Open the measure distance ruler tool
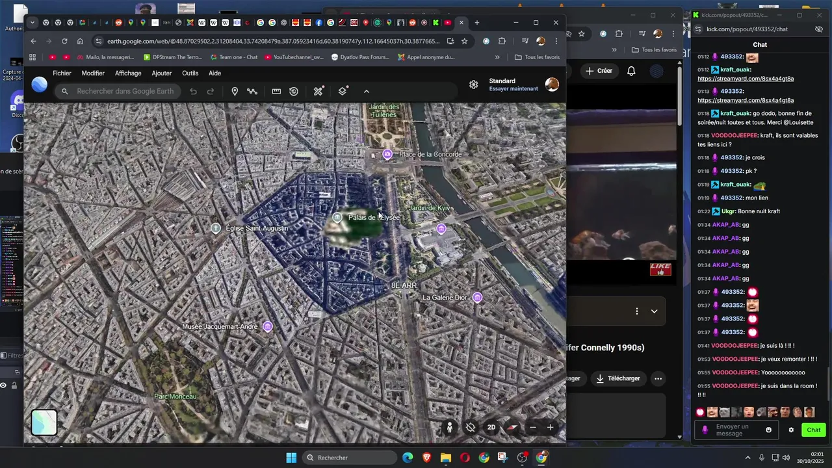The height and width of the screenshot is (468, 832). click(276, 92)
